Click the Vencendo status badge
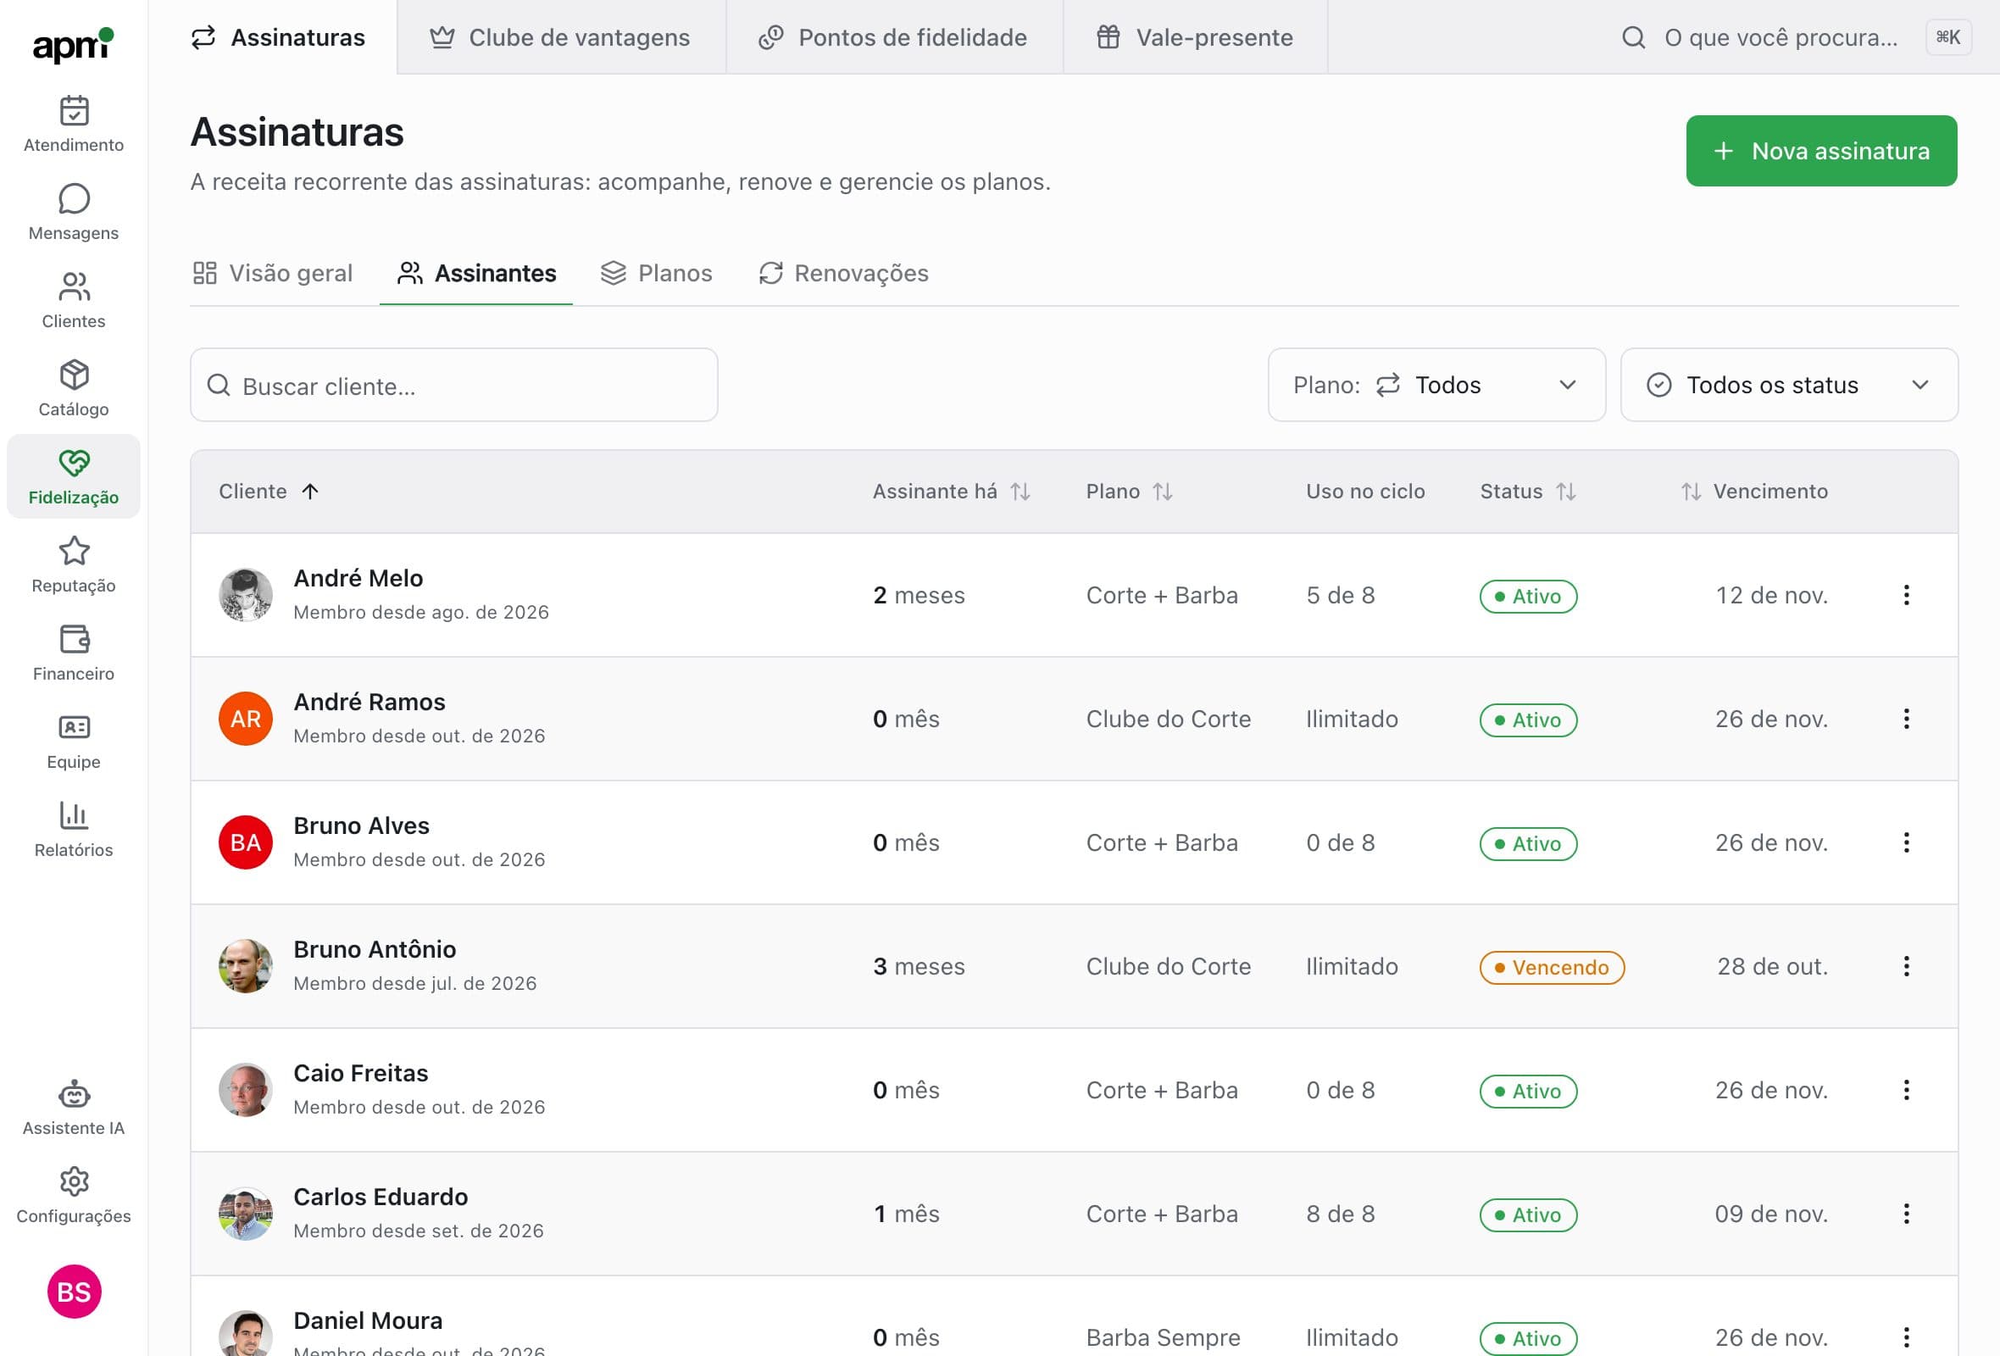 point(1552,967)
